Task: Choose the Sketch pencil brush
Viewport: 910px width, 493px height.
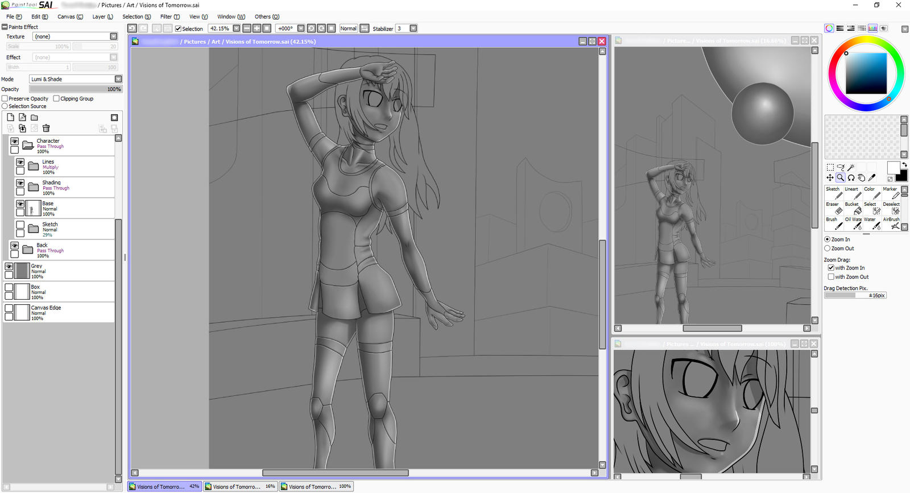Action: pos(834,193)
